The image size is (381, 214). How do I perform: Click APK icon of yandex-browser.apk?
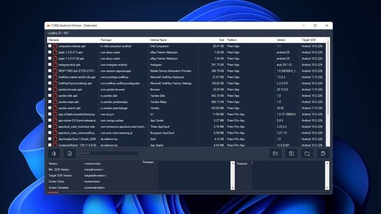pos(55,89)
